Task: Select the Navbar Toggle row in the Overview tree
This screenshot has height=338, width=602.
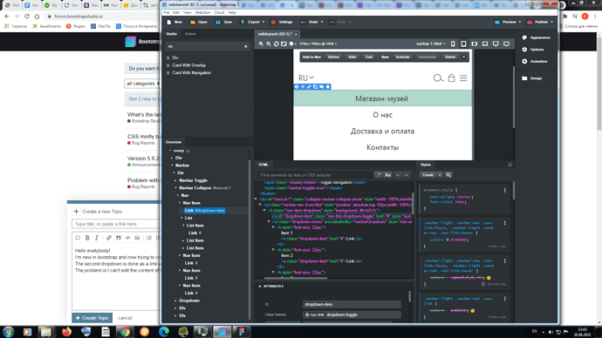Action: click(193, 180)
